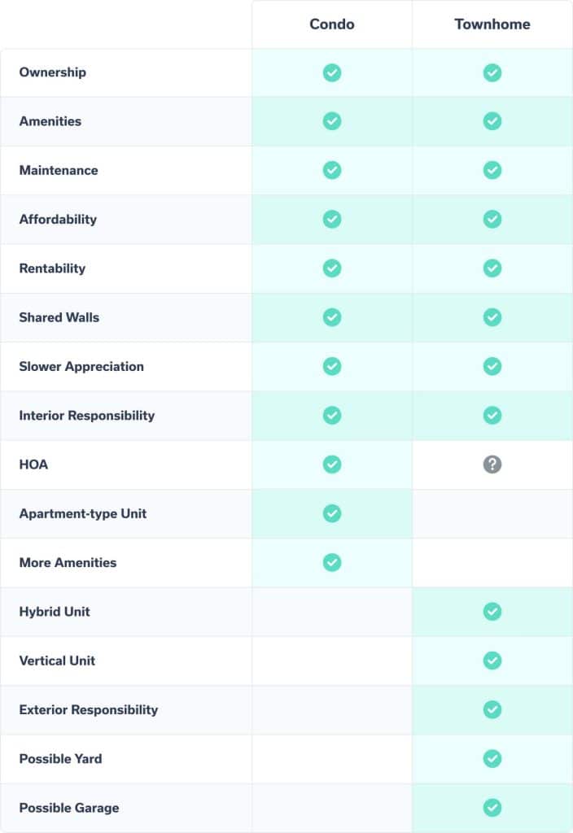Click Condo checkmark for HOA
The image size is (573, 833).
click(332, 464)
